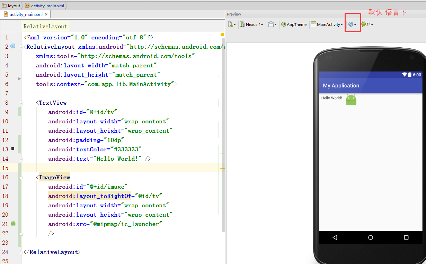The width and height of the screenshot is (426, 264).
Task: Collapse the TextView tag fold on line 8
Action: tap(21, 103)
